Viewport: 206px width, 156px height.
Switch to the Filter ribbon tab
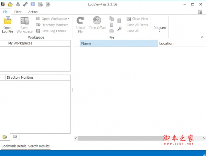click(18, 12)
